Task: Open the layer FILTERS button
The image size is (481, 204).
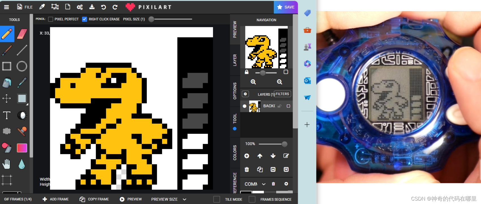Action: point(282,94)
